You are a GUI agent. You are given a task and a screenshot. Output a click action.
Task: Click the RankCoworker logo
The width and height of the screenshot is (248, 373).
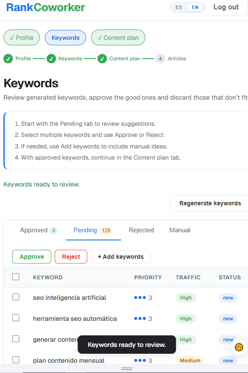(x=45, y=7)
